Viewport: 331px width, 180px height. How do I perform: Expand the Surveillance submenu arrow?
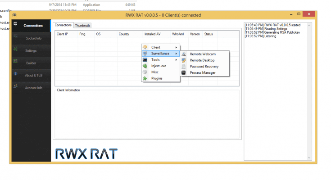tap(176, 54)
